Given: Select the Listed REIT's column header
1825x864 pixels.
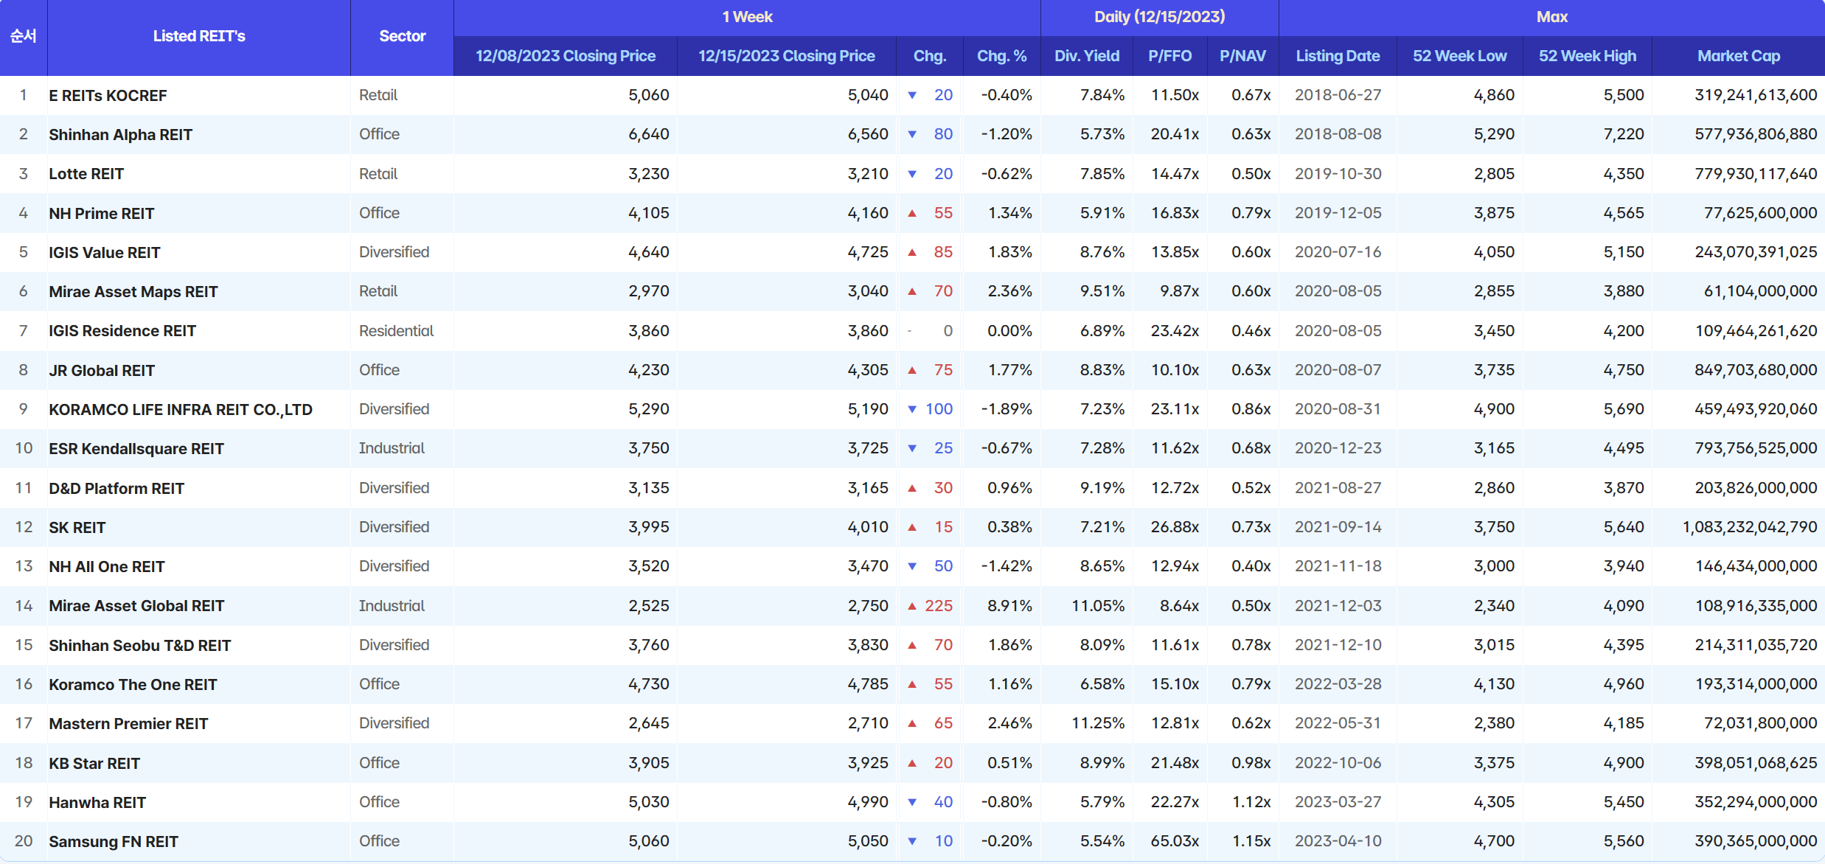Looking at the screenshot, I should (199, 36).
